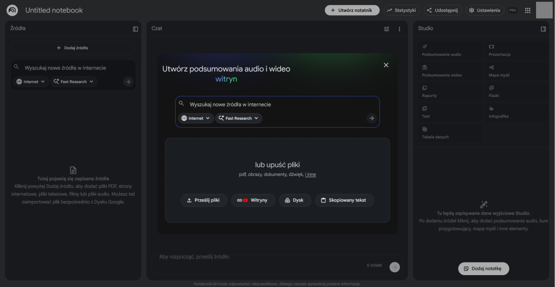Open chat configuration sliders icon
The image size is (555, 287).
click(x=386, y=29)
